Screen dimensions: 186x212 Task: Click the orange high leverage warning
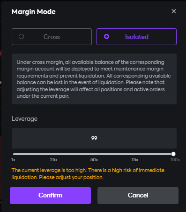click(x=88, y=174)
